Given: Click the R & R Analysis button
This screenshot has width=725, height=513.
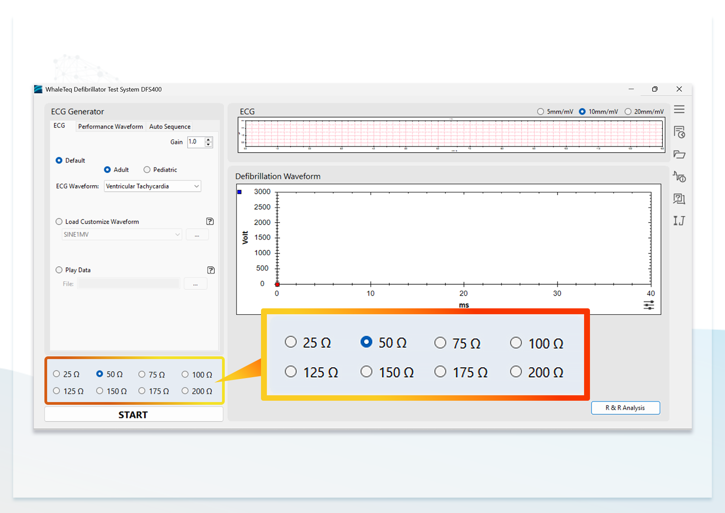Looking at the screenshot, I should tap(625, 408).
